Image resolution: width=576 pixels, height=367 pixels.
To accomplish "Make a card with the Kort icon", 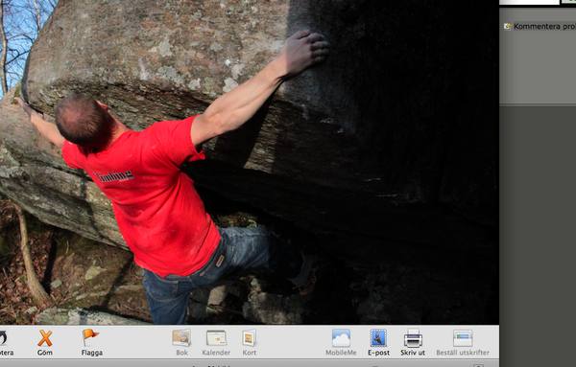I will tap(249, 337).
